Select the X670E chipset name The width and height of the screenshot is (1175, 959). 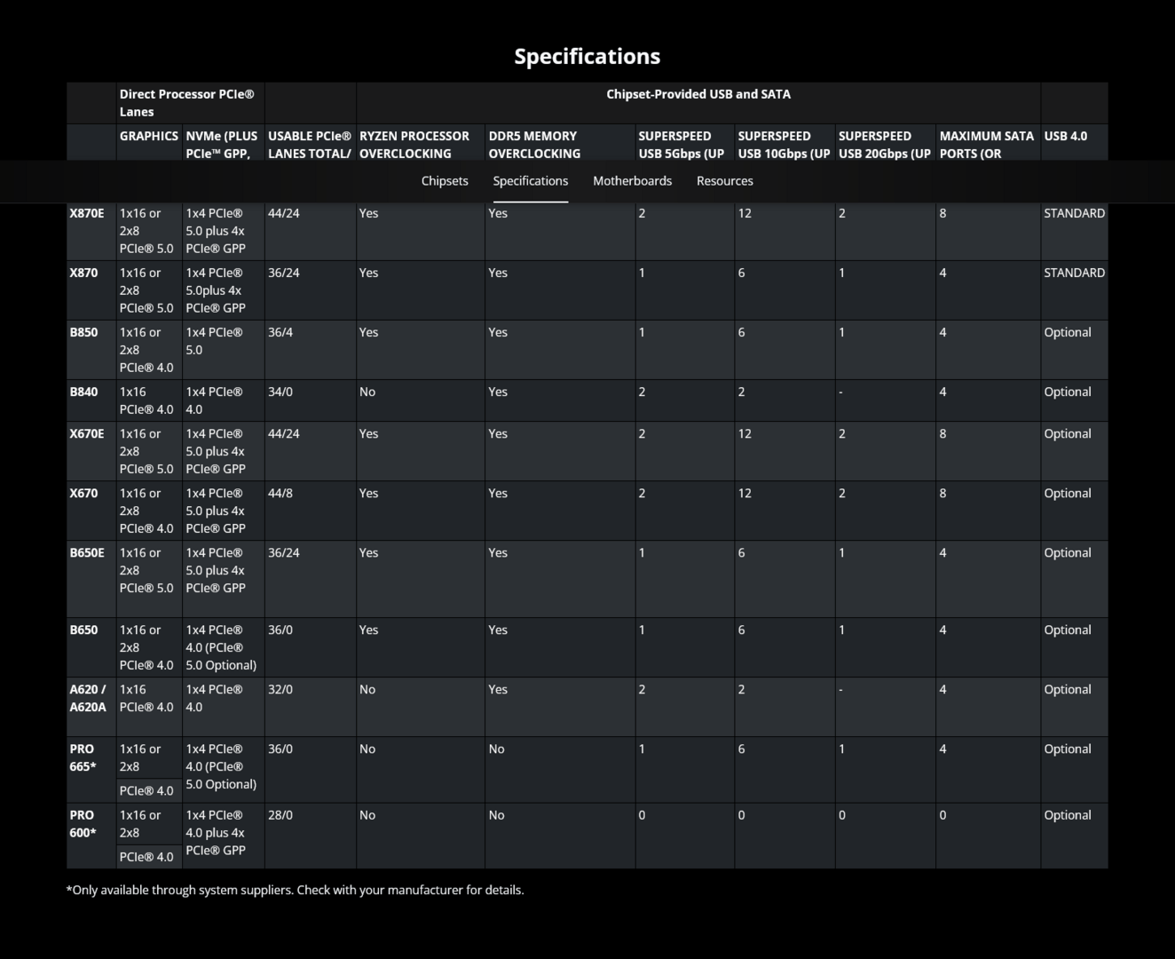87,433
